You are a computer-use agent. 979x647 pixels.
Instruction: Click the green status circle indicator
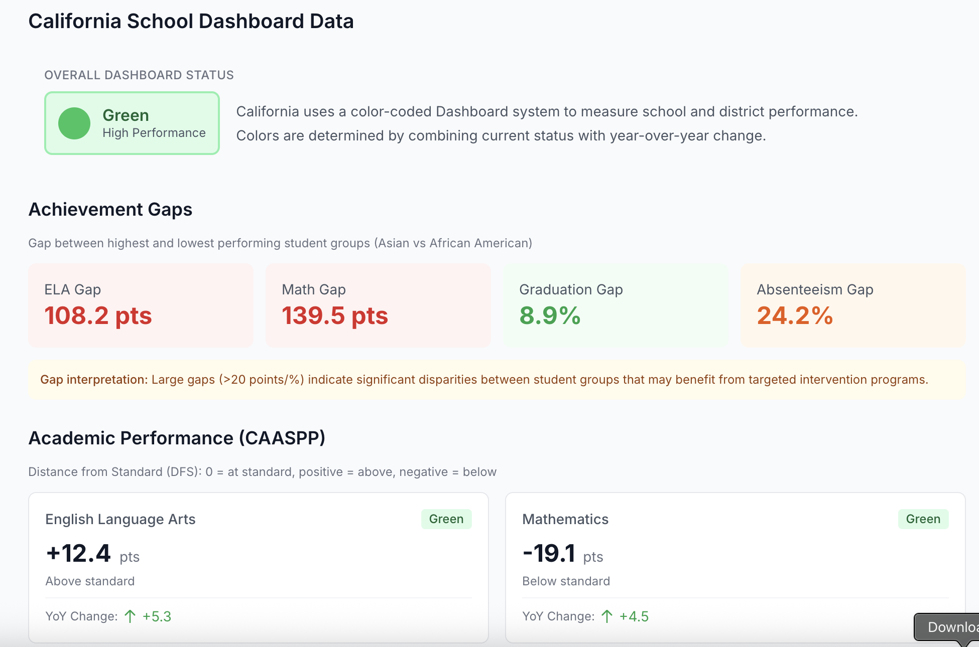click(74, 123)
